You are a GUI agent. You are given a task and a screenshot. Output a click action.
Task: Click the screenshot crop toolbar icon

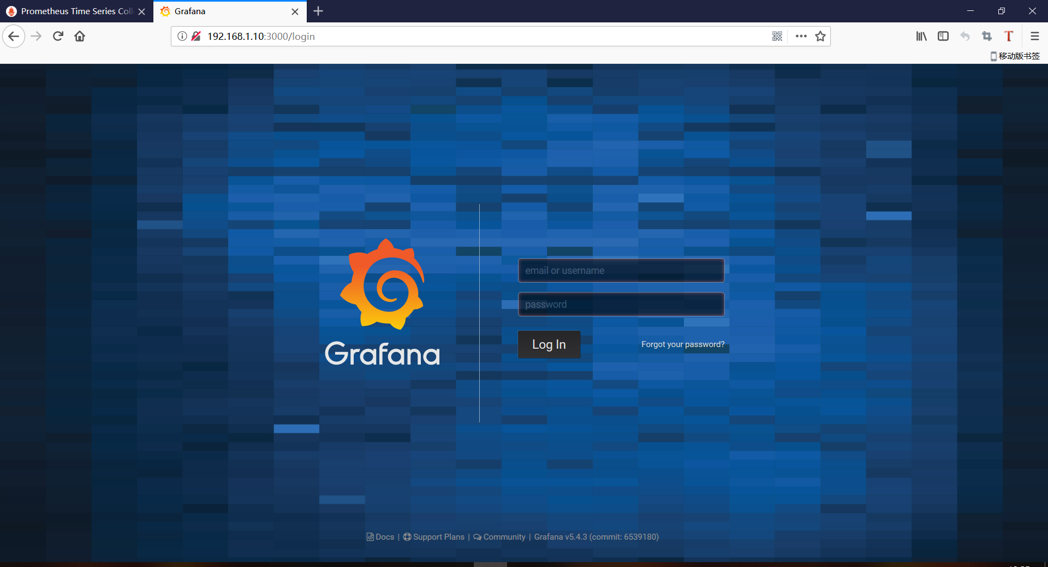987,37
